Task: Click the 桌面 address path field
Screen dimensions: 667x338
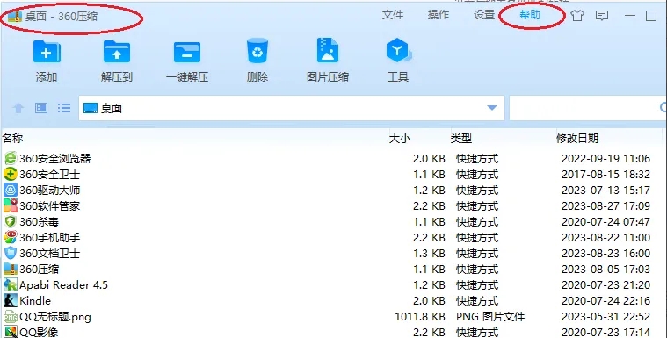Action: tap(292, 108)
